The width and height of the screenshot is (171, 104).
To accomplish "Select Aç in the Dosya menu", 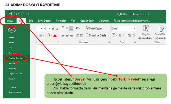I will click(10, 48).
